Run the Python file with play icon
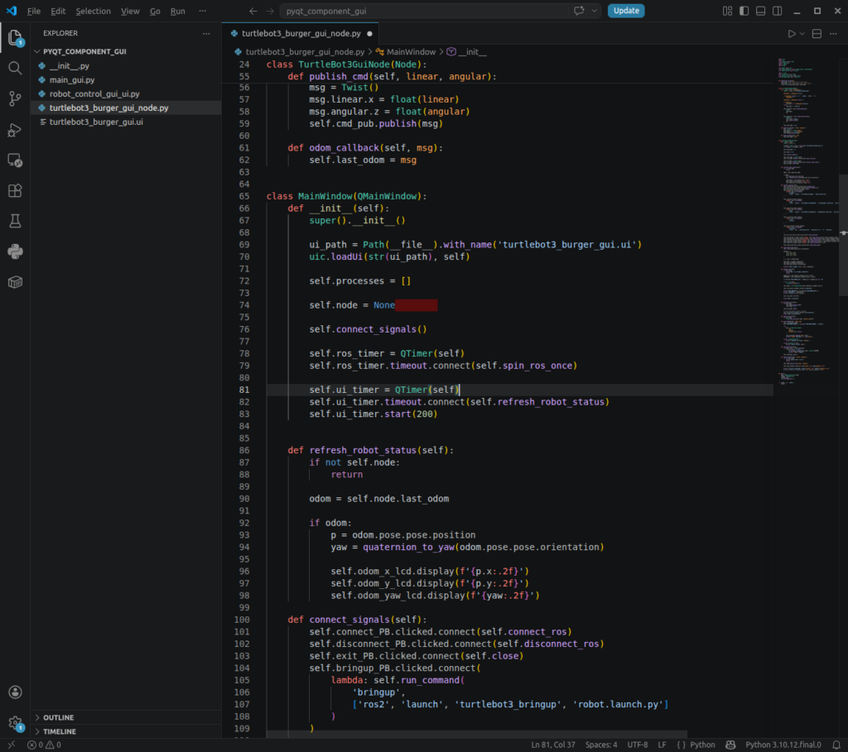Viewport: 848px width, 752px height. [792, 33]
